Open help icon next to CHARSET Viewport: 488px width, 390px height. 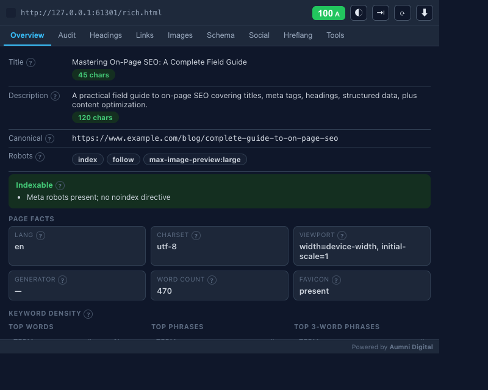pos(196,235)
